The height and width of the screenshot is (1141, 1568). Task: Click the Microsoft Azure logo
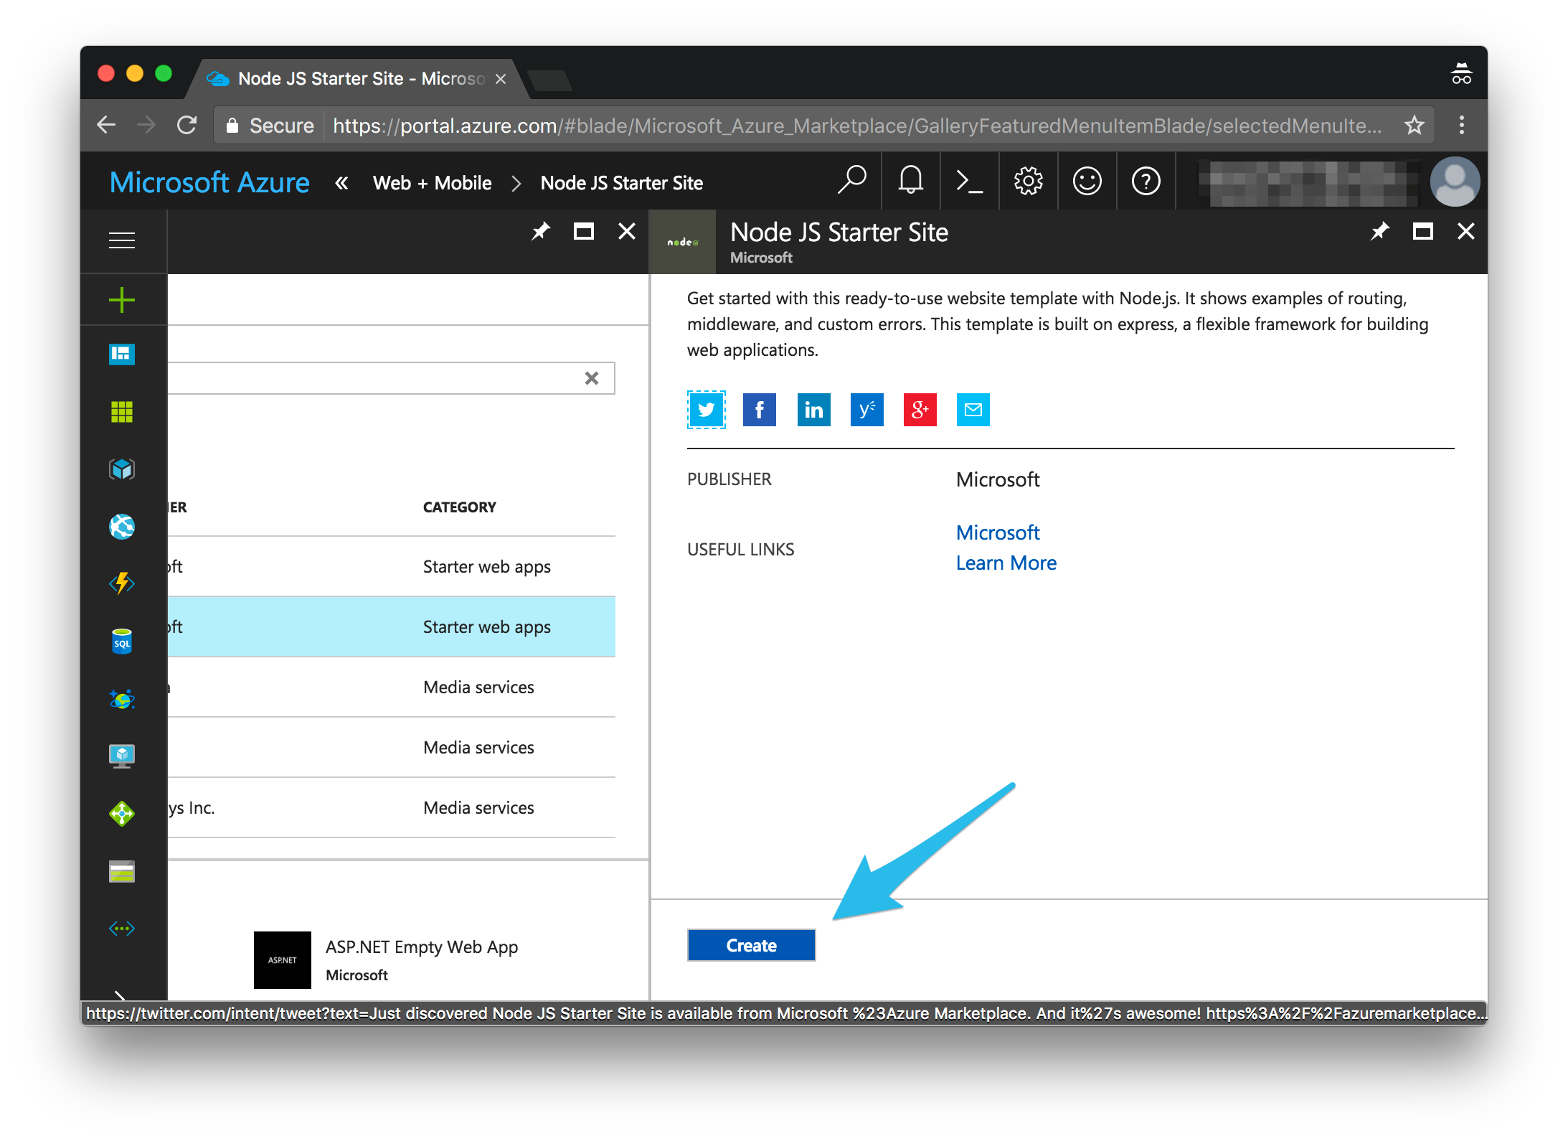[209, 182]
